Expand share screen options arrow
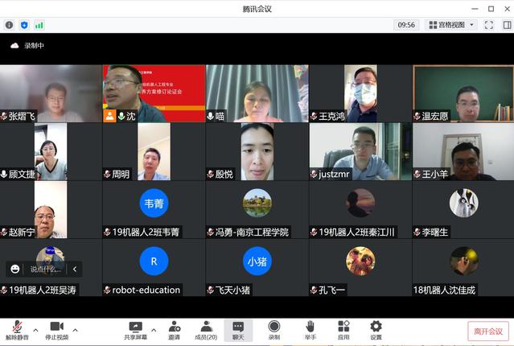 (x=152, y=329)
